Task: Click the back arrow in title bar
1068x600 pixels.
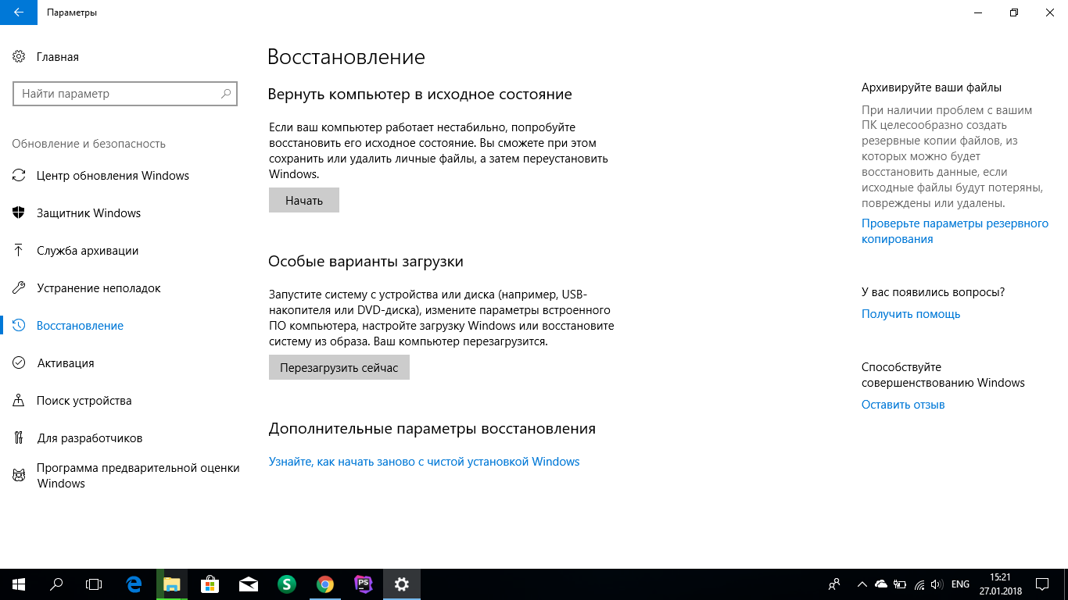Action: tap(19, 12)
